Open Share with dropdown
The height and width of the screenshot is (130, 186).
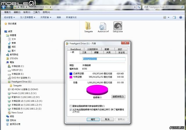[46, 17]
